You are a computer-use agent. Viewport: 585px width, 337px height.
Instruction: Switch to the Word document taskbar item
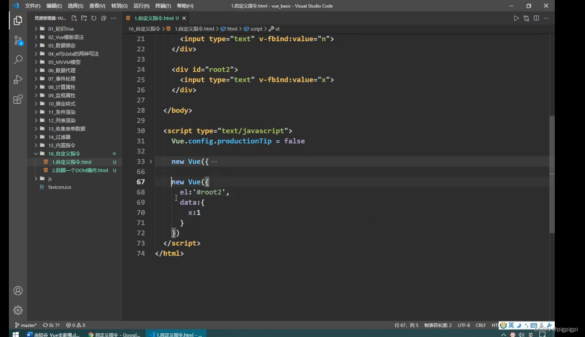coord(53,335)
